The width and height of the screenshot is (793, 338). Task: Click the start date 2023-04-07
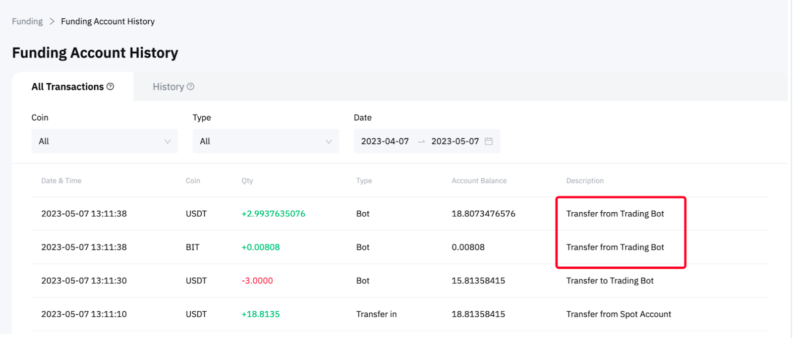[x=385, y=142]
